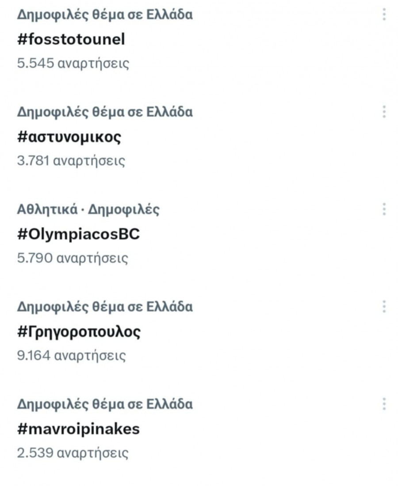Screen dimensions: 398x486
Task: Click the 5.790 αναρτήσεις post count
Action: [x=73, y=258]
